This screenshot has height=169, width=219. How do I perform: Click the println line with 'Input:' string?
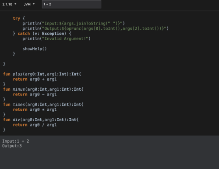(74, 23)
